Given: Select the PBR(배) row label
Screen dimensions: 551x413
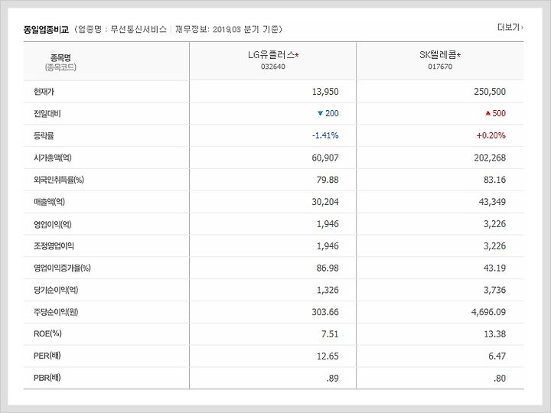Looking at the screenshot, I should pos(47,379).
